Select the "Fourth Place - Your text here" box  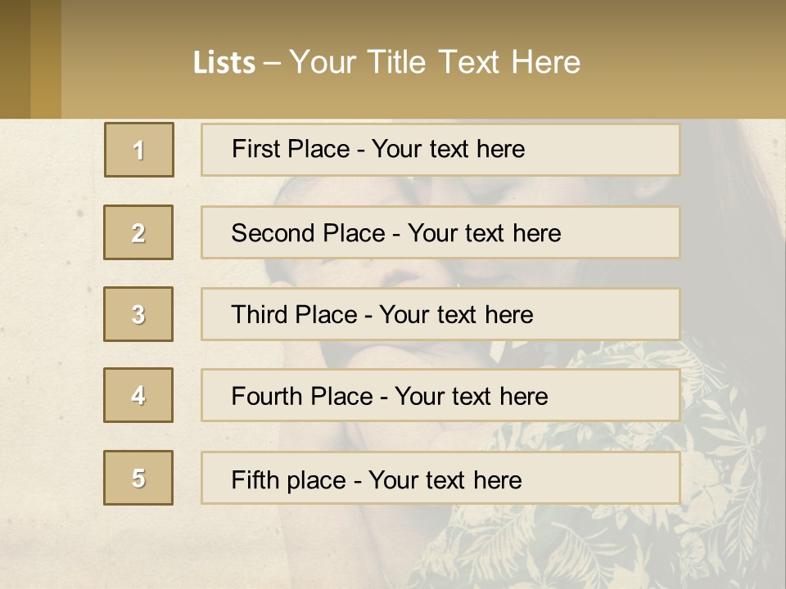click(x=440, y=396)
